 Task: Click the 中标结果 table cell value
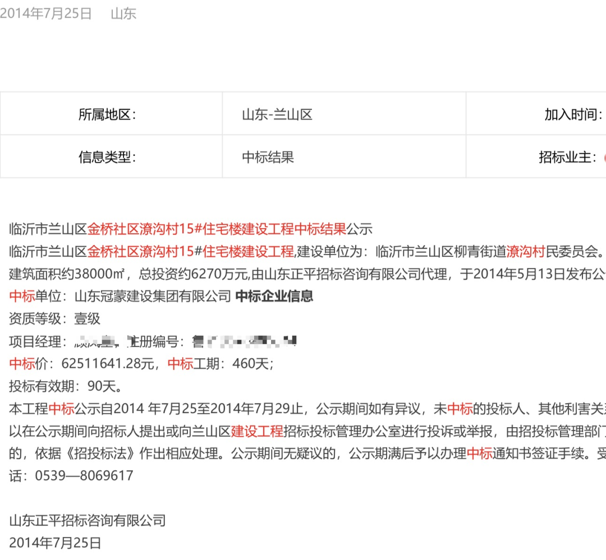pyautogui.click(x=268, y=157)
